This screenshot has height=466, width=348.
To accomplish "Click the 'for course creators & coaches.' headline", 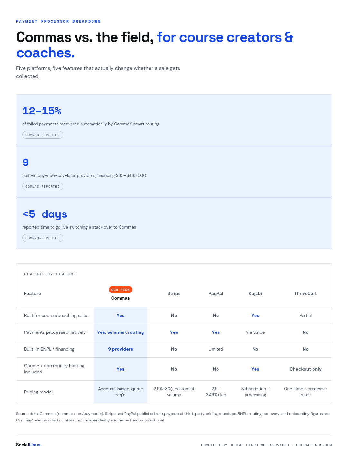I will click(x=155, y=45).
